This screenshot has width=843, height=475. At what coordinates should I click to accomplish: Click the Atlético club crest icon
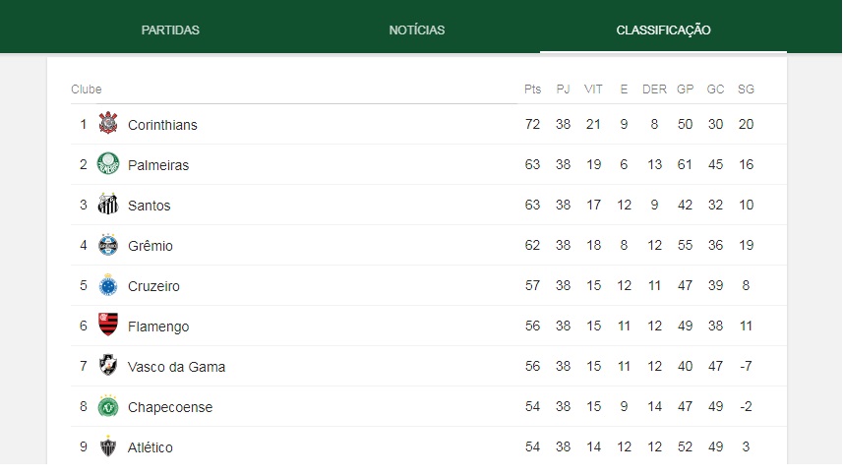pyautogui.click(x=108, y=445)
